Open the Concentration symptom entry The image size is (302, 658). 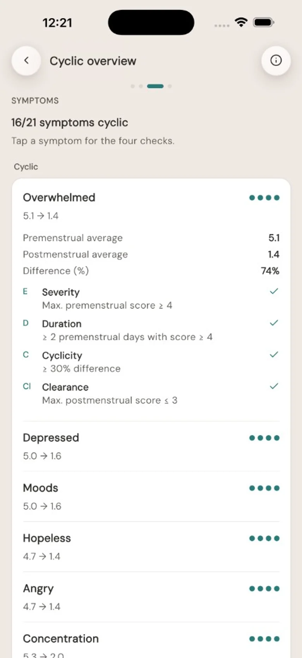point(151,644)
